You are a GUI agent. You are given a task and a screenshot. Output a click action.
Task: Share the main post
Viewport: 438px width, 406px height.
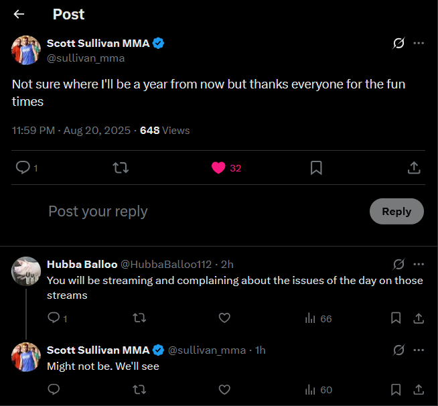tap(414, 167)
